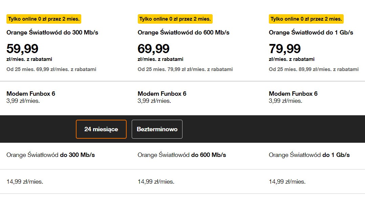Click the 79,99 price of the 1 Gb/s plan
Image resolution: width=365 pixels, height=207 pixels.
click(x=284, y=48)
